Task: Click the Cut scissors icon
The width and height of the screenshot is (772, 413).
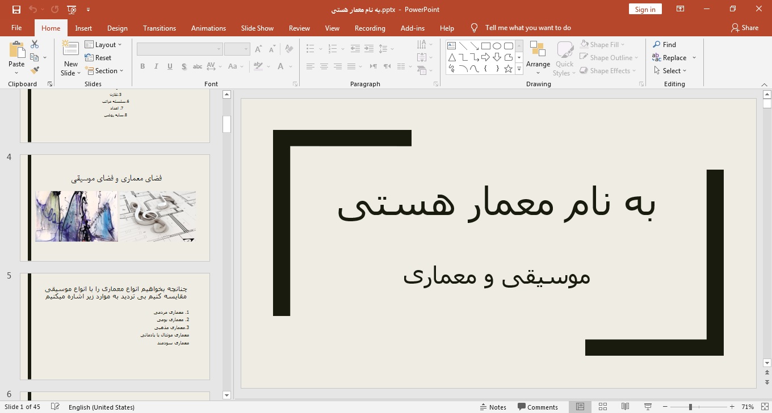Action: pos(35,44)
